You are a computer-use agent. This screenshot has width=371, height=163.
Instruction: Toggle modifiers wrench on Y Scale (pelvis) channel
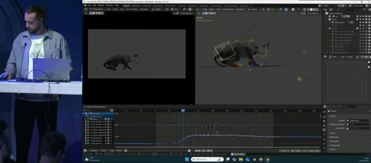coord(106,141)
